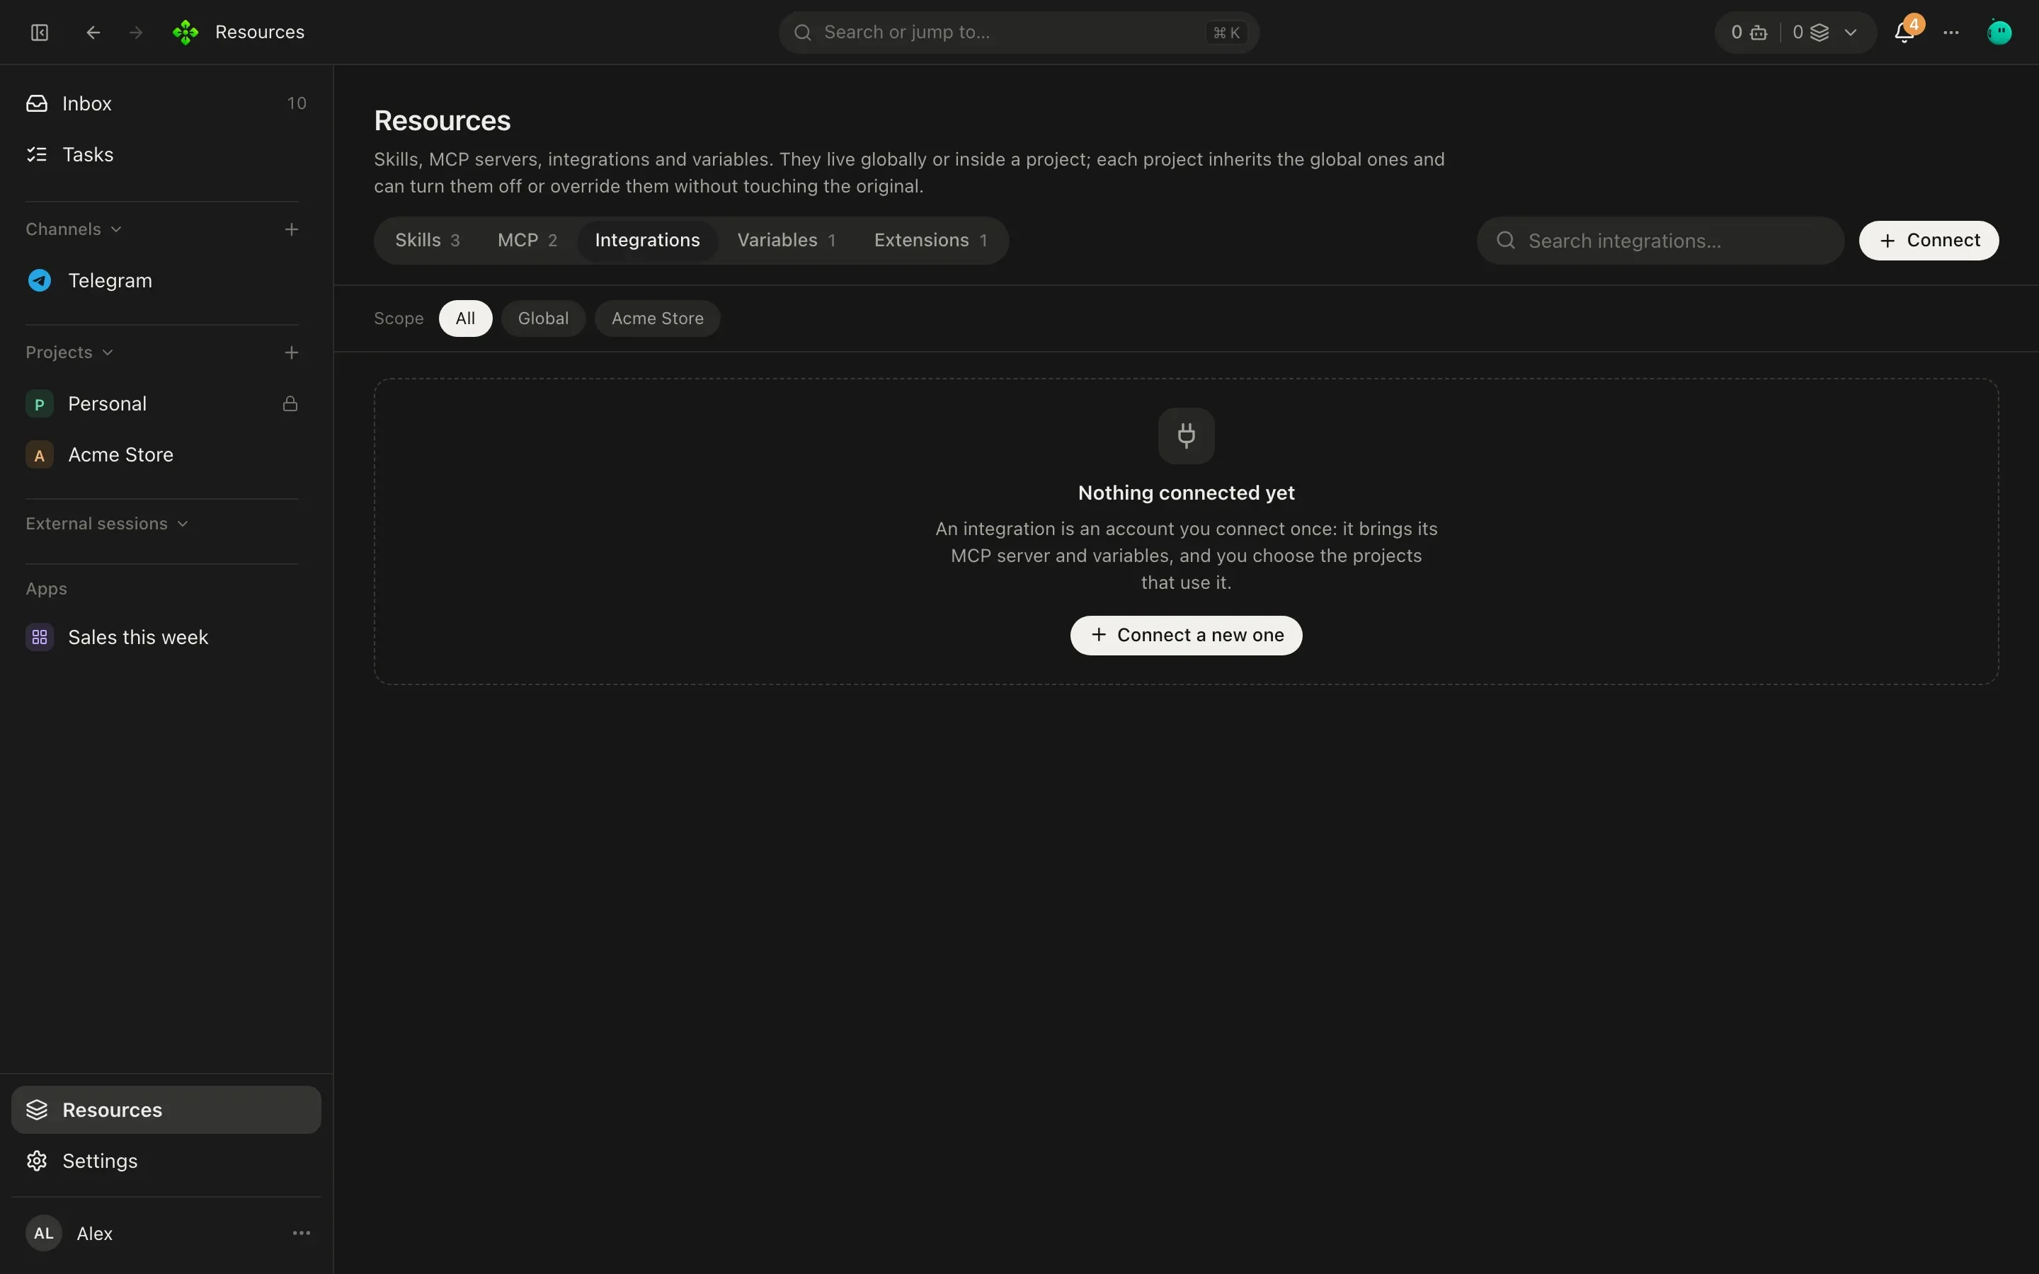Open the Acme Store project
Viewport: 2039px width, 1274px height.
click(166, 454)
